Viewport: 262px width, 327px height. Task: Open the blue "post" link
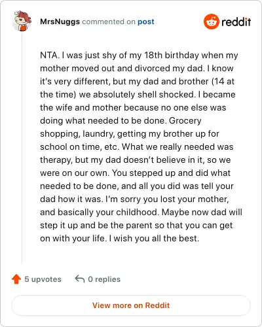point(146,22)
